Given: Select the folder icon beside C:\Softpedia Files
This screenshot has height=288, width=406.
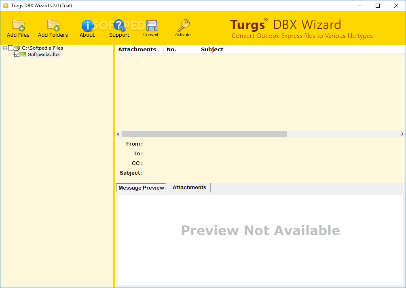Looking at the screenshot, I should 17,48.
